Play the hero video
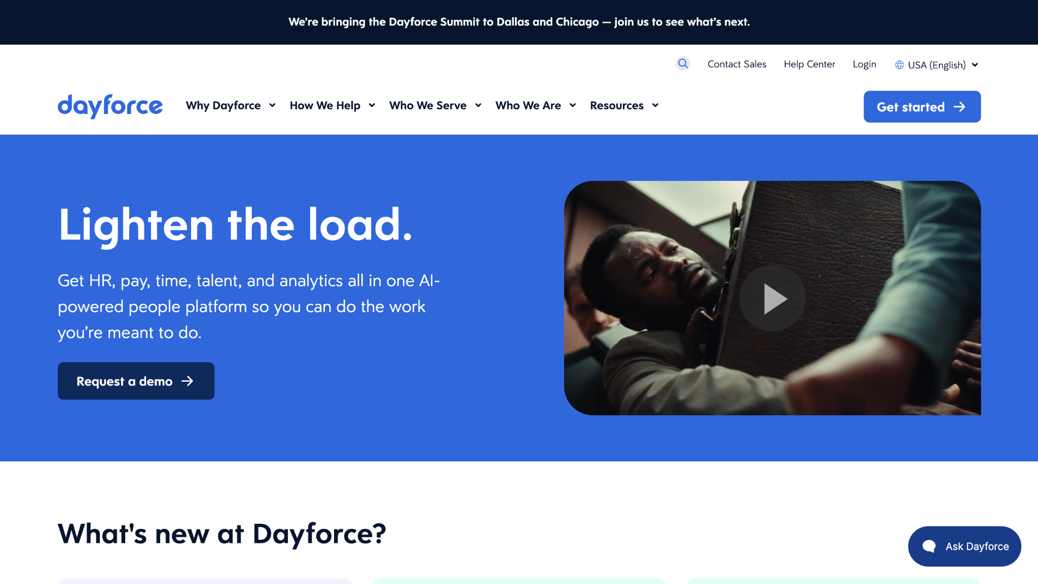 [x=772, y=298]
